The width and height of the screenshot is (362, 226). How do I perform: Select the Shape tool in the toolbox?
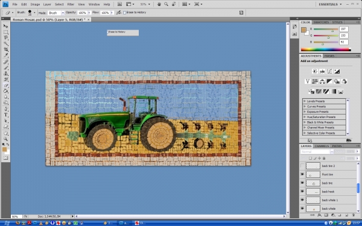[x=5, y=127]
